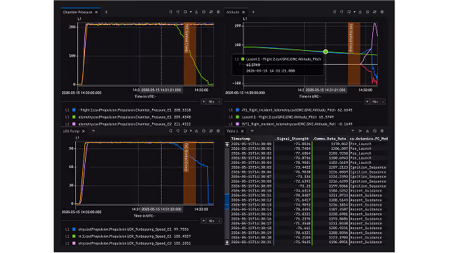Click the comment box icon in LOX Pump toolbar

(185, 131)
